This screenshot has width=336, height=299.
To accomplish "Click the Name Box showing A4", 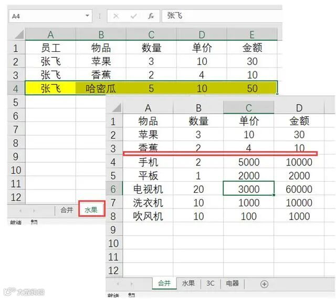I will (x=50, y=16).
